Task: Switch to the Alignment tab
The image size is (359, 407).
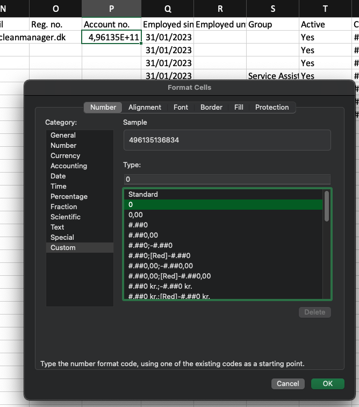Action: (x=145, y=107)
